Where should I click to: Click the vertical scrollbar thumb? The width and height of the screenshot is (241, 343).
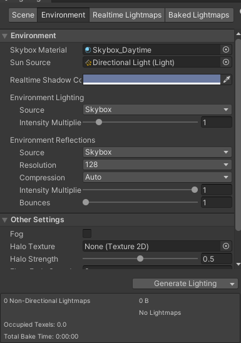click(238, 135)
